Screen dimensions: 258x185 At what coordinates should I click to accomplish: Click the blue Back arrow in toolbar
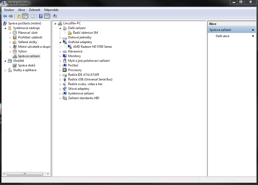5,16
